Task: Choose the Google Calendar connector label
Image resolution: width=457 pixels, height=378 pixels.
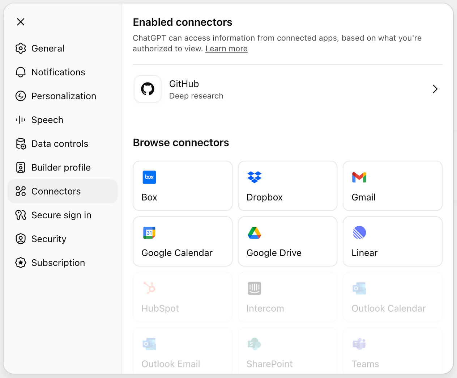Action: 177,253
